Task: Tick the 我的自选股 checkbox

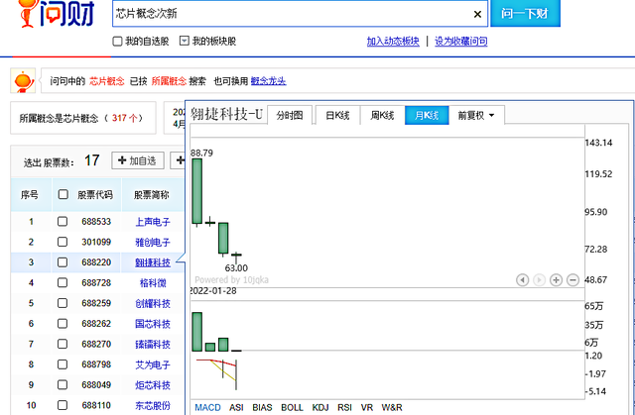Action: pos(117,42)
